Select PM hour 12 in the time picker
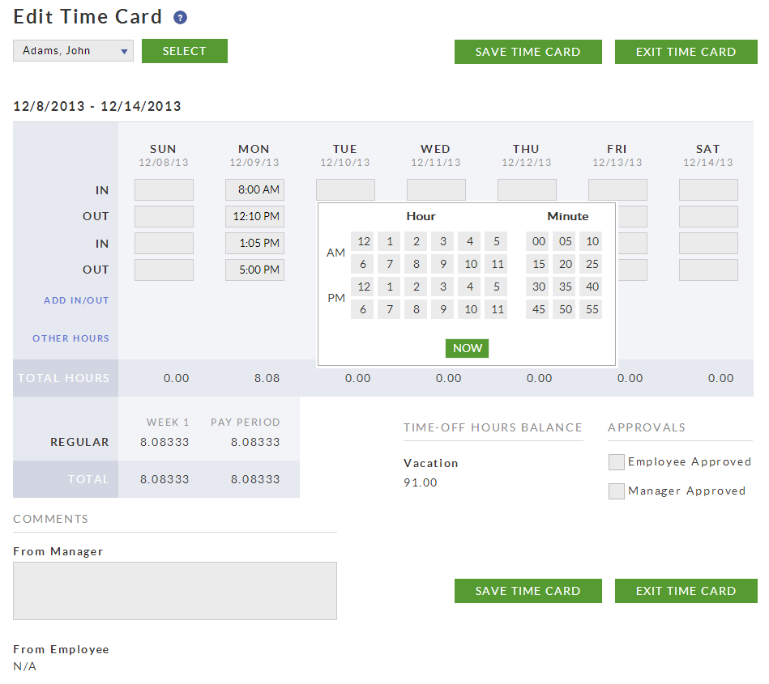This screenshot has width=769, height=684. click(362, 286)
